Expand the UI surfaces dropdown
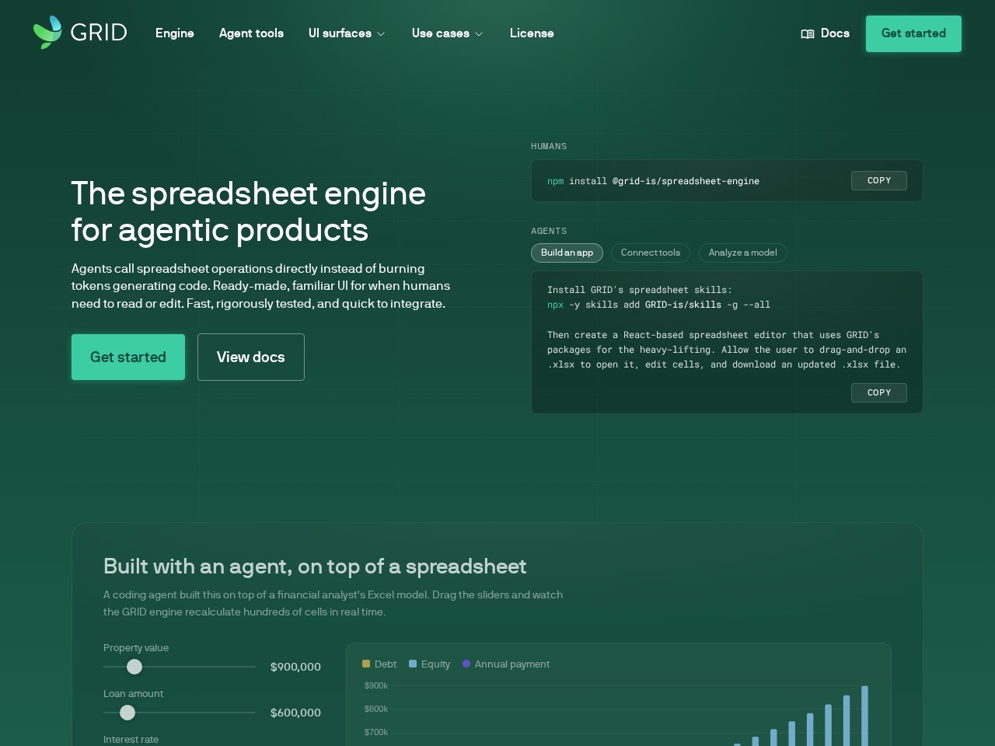Screen dimensions: 995x746 (x=347, y=33)
